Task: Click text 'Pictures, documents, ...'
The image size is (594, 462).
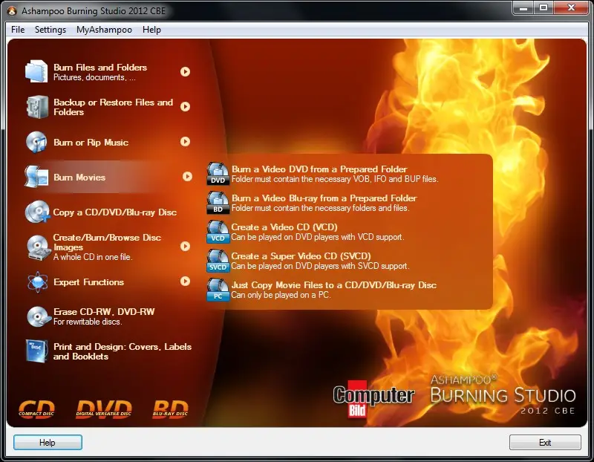Action: 94,77
